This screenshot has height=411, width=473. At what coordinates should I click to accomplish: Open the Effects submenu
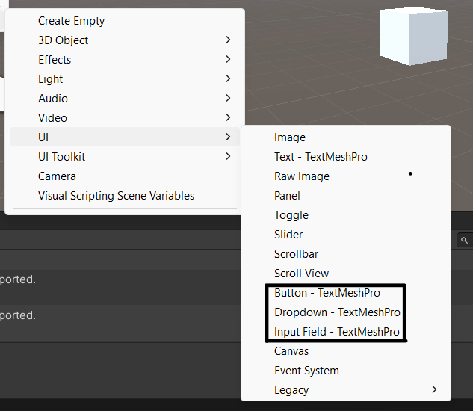pyautogui.click(x=55, y=60)
